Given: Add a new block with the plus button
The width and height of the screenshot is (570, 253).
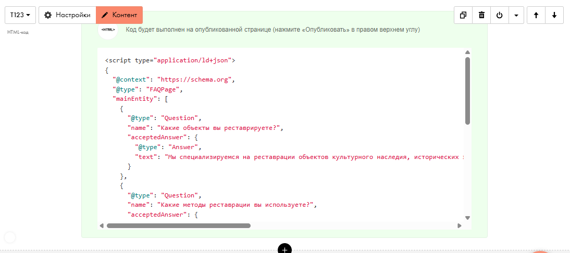Looking at the screenshot, I should click(285, 249).
